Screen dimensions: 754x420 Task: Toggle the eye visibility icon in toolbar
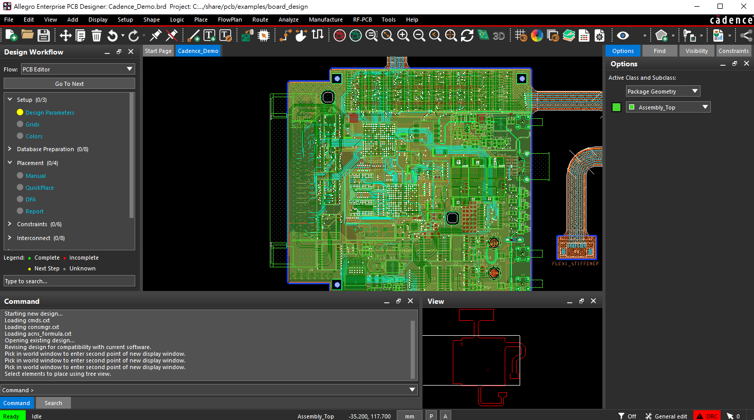coord(623,35)
